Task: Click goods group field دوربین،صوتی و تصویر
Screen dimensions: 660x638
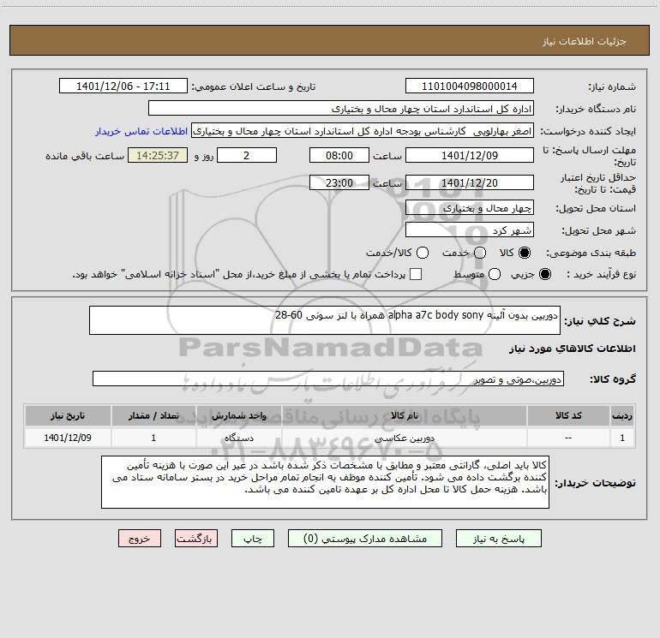Action: coord(328,379)
